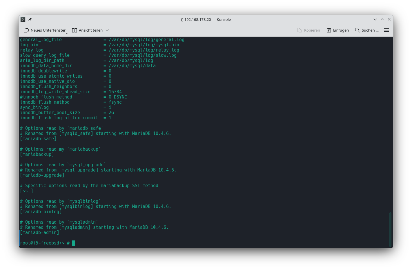Open the hamburger menu in the toolbar

click(386, 30)
